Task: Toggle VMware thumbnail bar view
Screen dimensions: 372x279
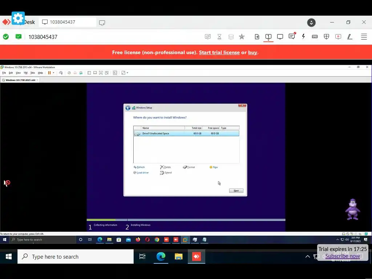Action: coord(95,73)
